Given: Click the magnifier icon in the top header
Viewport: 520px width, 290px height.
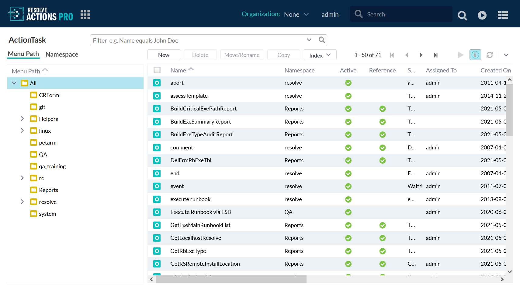Looking at the screenshot, I should pyautogui.click(x=462, y=15).
